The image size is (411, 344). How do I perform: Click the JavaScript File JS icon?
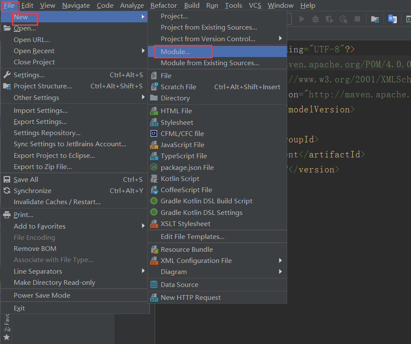[x=154, y=145]
